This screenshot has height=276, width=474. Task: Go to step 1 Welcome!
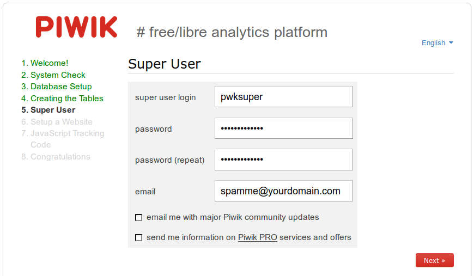45,63
